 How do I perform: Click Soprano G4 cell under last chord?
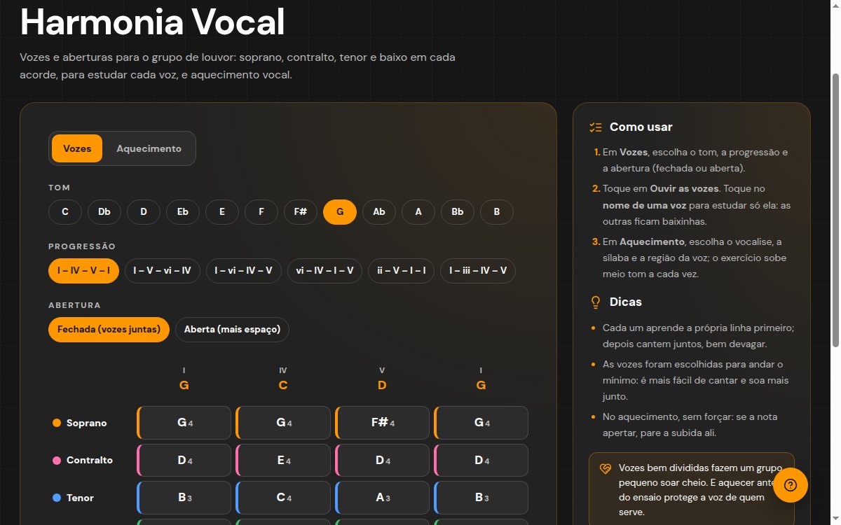point(481,423)
